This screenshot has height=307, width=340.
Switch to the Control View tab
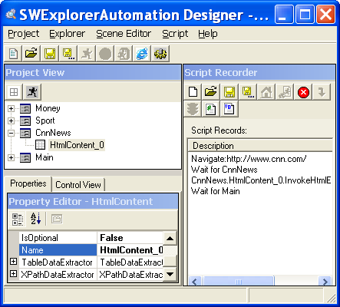click(78, 185)
